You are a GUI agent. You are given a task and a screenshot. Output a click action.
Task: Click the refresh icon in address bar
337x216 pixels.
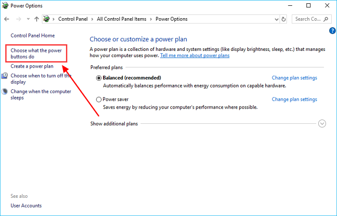click(284, 19)
